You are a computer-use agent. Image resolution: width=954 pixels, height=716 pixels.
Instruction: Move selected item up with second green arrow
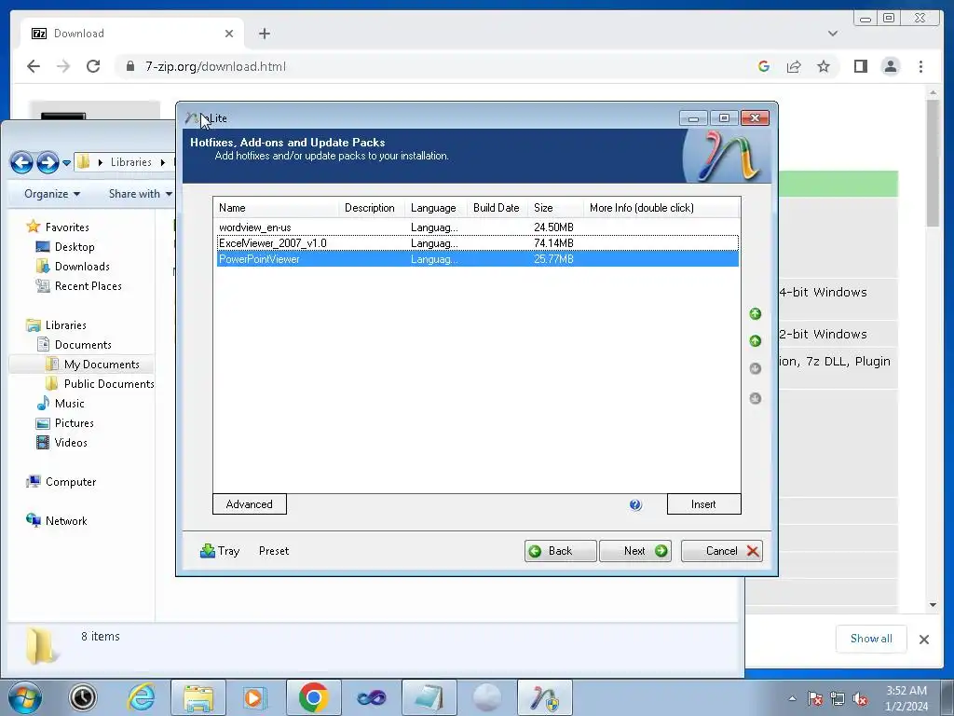click(755, 341)
